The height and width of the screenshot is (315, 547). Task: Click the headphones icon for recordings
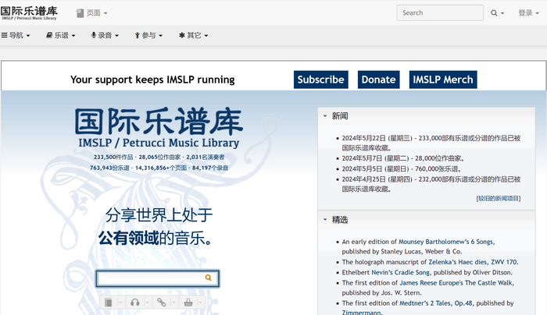pos(135,302)
